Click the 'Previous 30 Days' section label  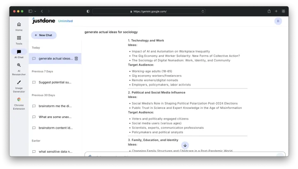pos(43,95)
